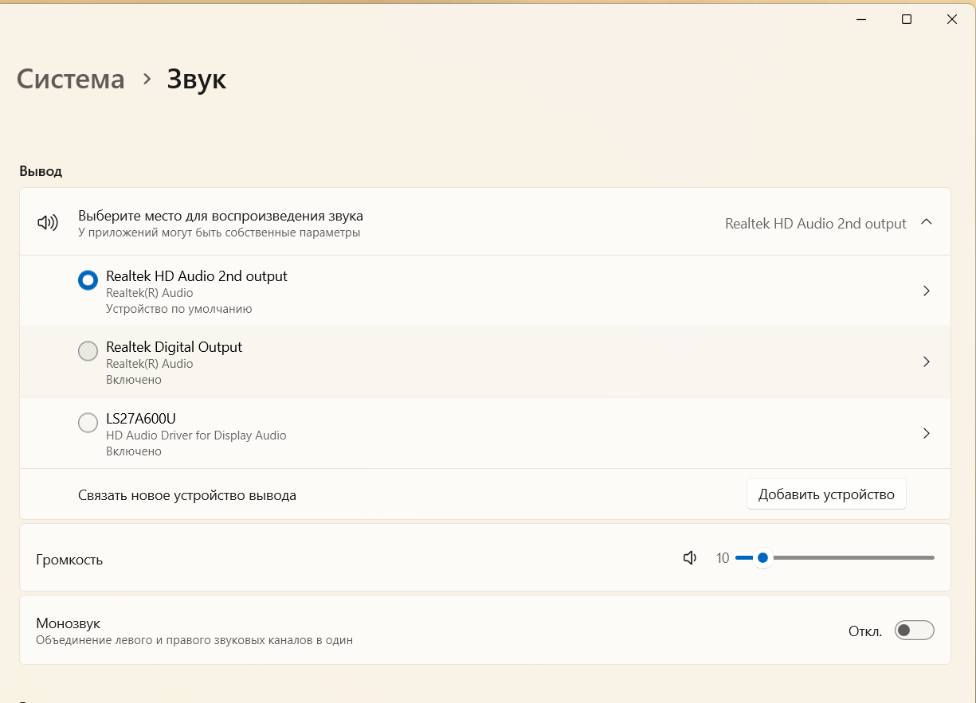Click 'У приложений могут быть собственные параметры' text
Image resolution: width=976 pixels, height=703 pixels.
(x=219, y=232)
